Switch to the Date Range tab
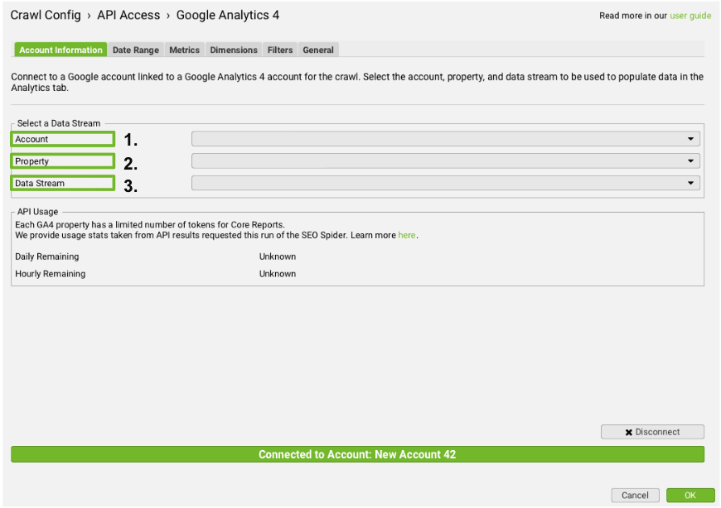 click(135, 50)
